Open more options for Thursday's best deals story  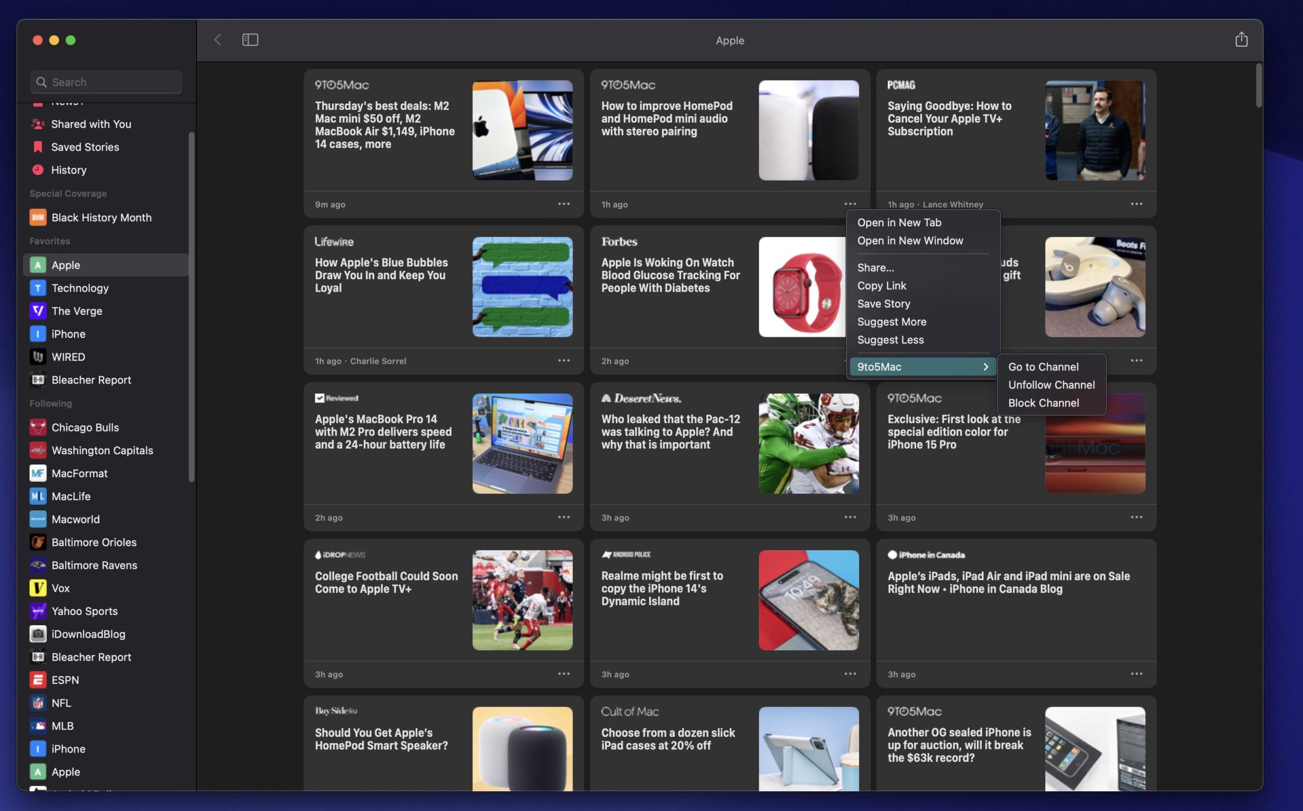(563, 204)
